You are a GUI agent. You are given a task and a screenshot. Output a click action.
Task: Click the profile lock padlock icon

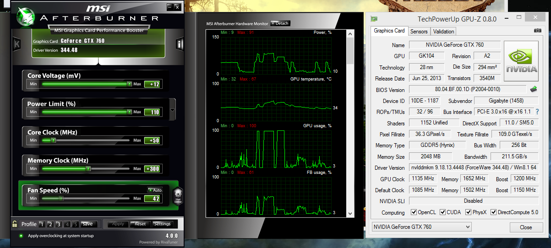click(15, 224)
